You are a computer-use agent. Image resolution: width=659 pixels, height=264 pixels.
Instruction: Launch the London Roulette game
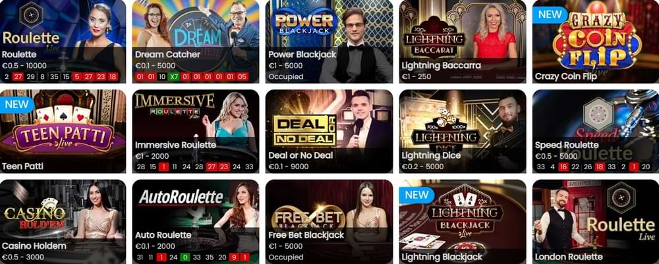point(596,222)
